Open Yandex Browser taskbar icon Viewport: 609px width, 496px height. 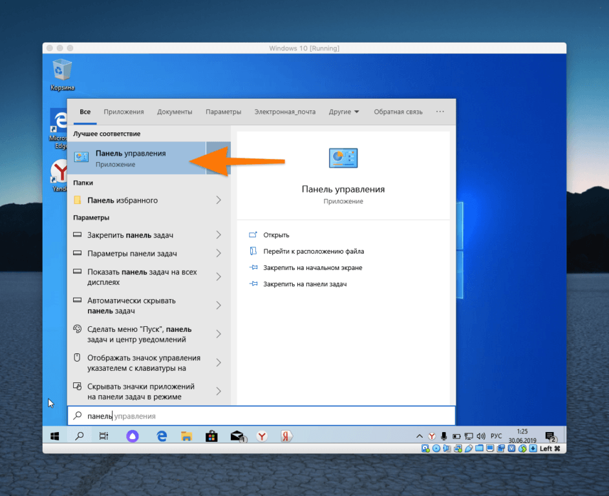click(262, 436)
